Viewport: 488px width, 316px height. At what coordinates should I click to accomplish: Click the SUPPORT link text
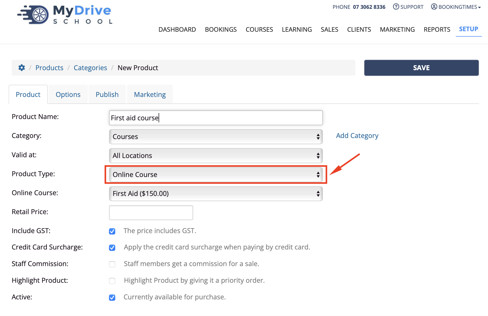coord(412,7)
